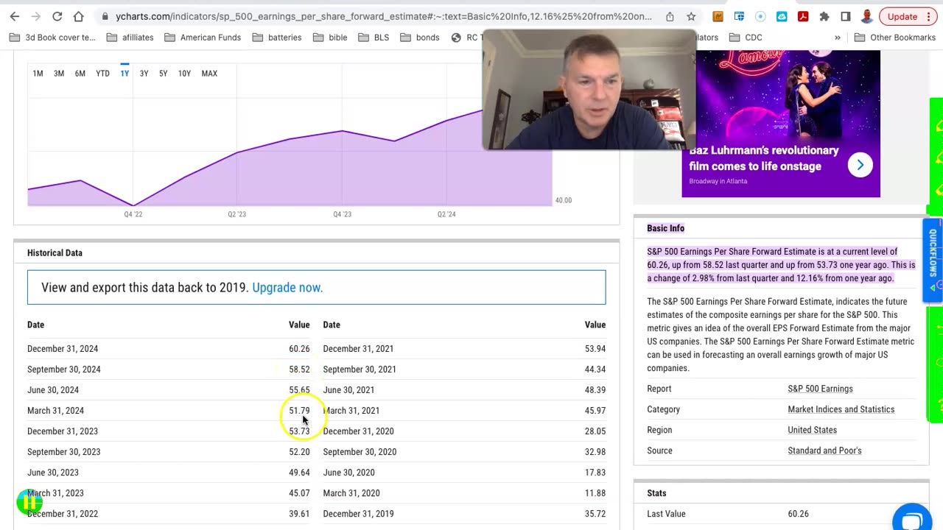
Task: Open the Quickflows side tab
Action: coord(933,261)
